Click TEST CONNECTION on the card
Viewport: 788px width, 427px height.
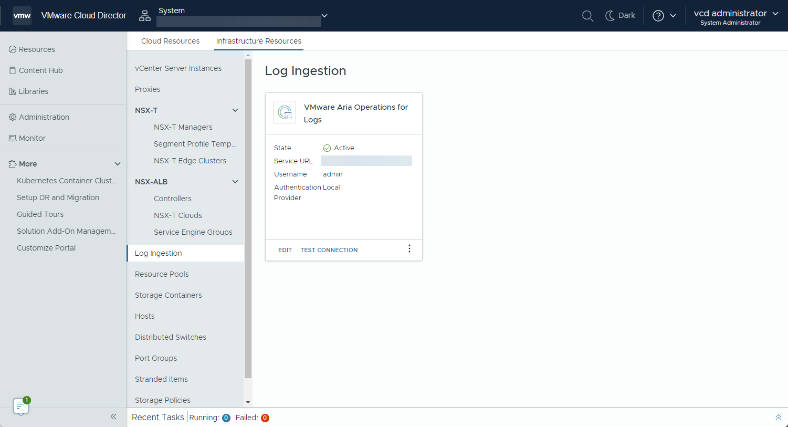coord(329,250)
